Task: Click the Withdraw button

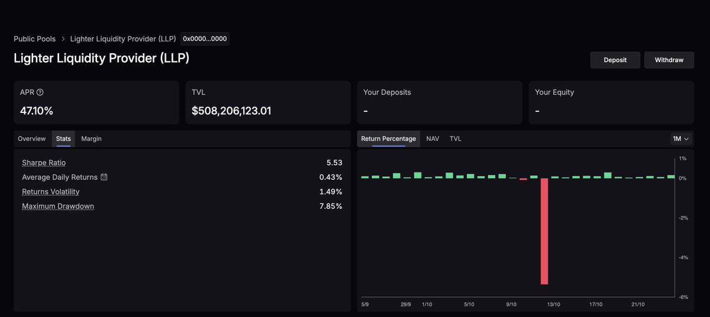Action: [669, 60]
